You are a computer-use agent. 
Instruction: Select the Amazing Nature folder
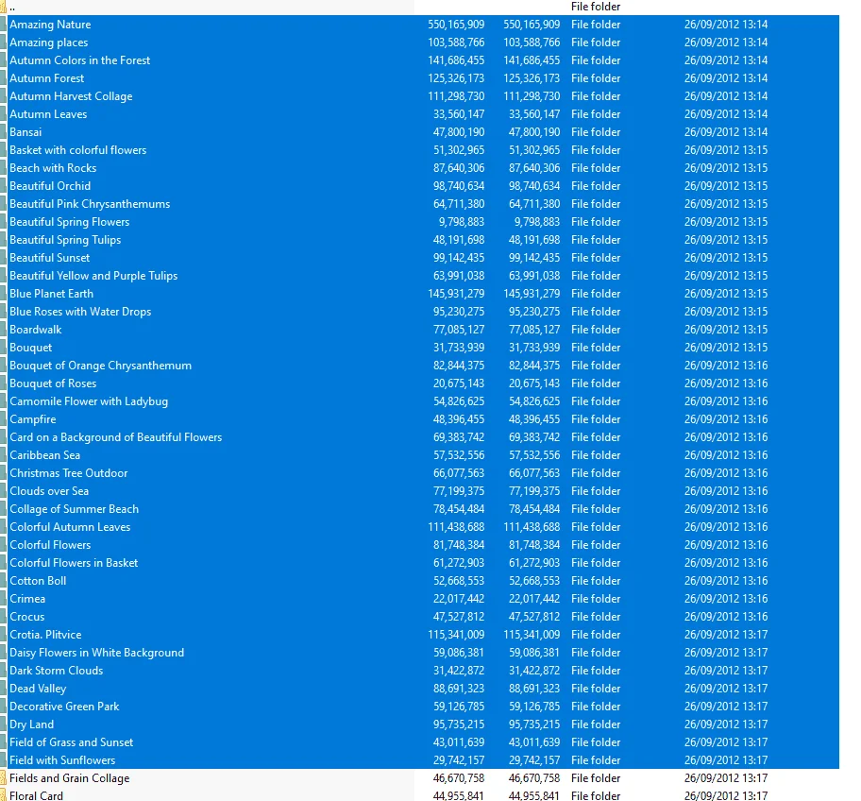[x=50, y=25]
